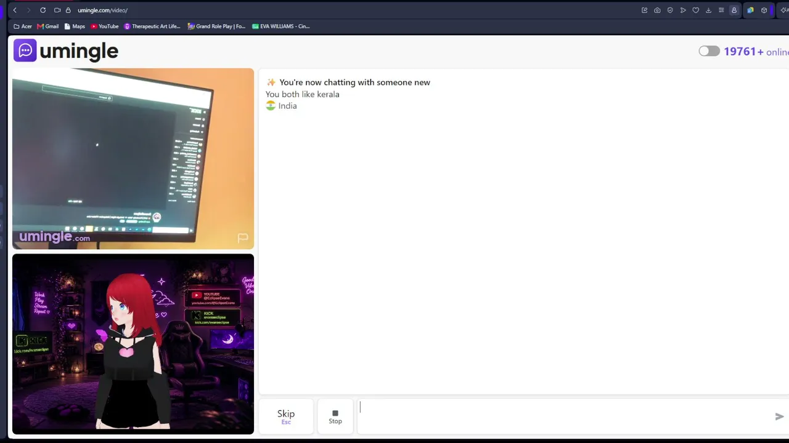This screenshot has width=789, height=443.
Task: Focus the chat message input box
Action: [564, 416]
